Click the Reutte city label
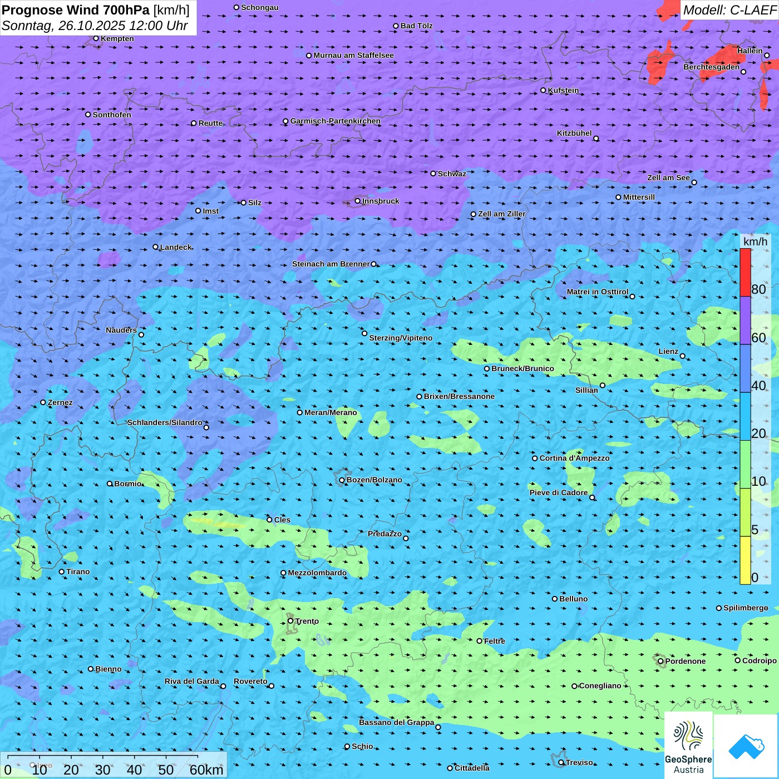Viewport: 779px width, 779px height. (210, 123)
